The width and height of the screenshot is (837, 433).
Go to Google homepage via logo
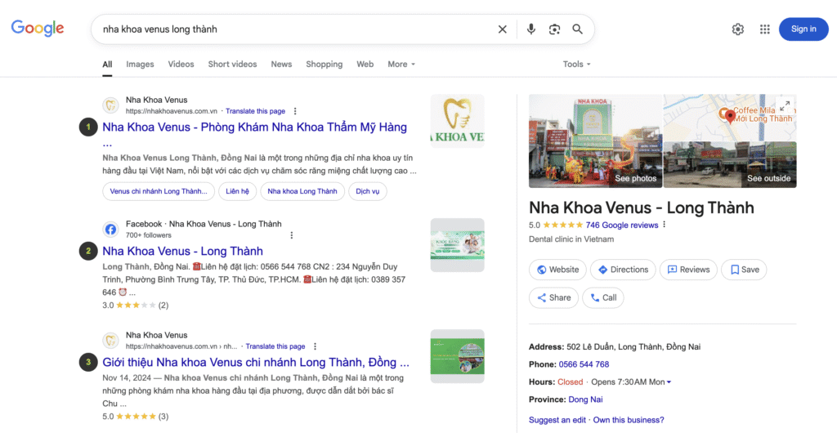click(38, 29)
